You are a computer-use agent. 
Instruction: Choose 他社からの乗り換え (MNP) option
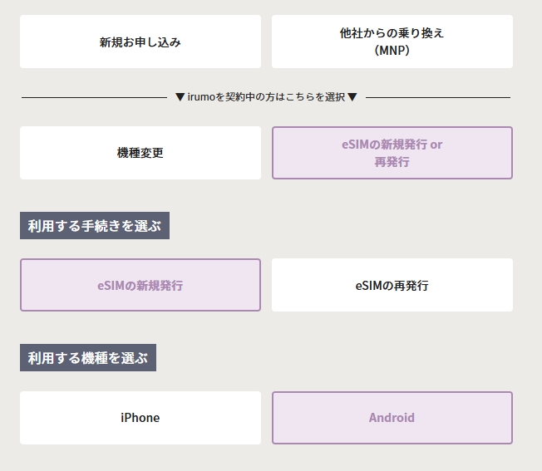click(x=392, y=42)
